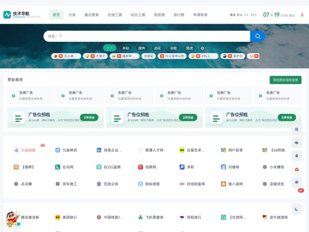Image resolution: width=309 pixels, height=232 pixels.
Task: Open 同程旅行 link
Action: click(194, 218)
